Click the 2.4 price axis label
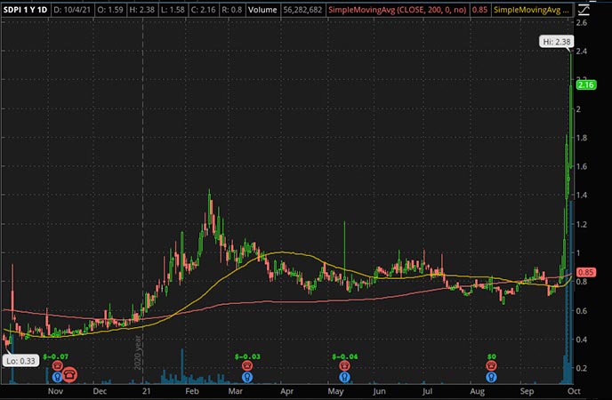 point(581,51)
